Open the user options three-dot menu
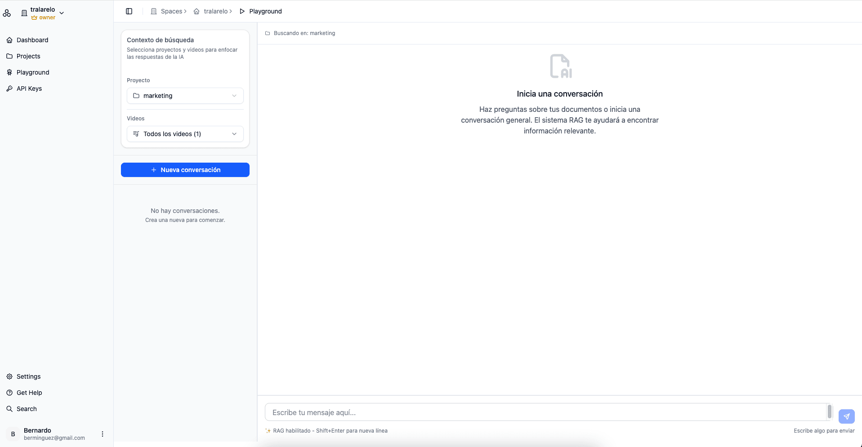The width and height of the screenshot is (862, 447). (103, 434)
